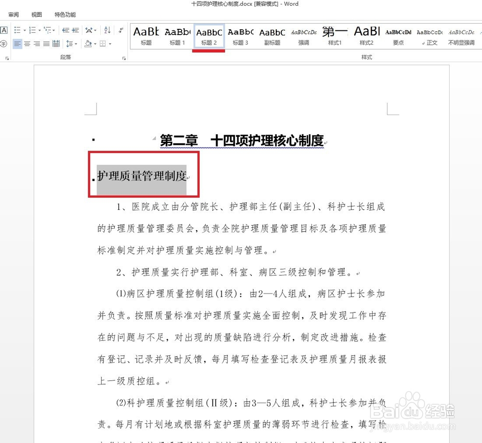Open shading color dropdown arrow

[95, 44]
